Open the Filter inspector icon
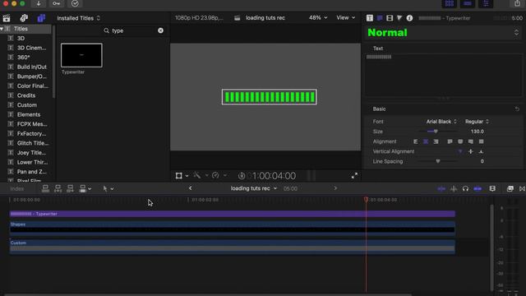This screenshot has width=526, height=296. point(399,18)
